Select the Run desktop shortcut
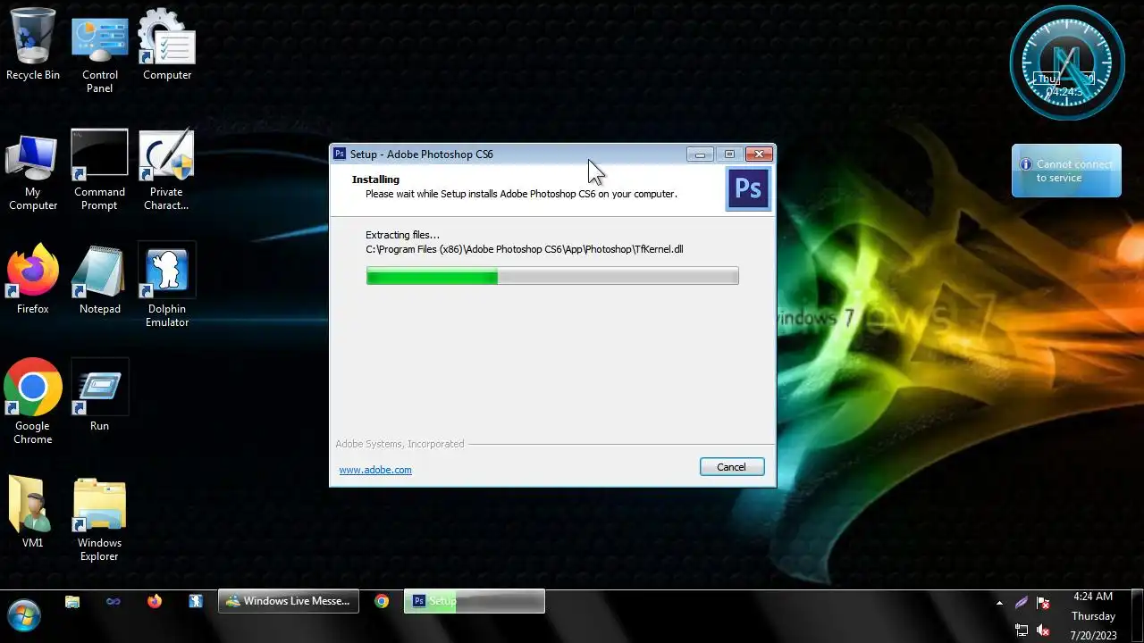 tap(100, 396)
